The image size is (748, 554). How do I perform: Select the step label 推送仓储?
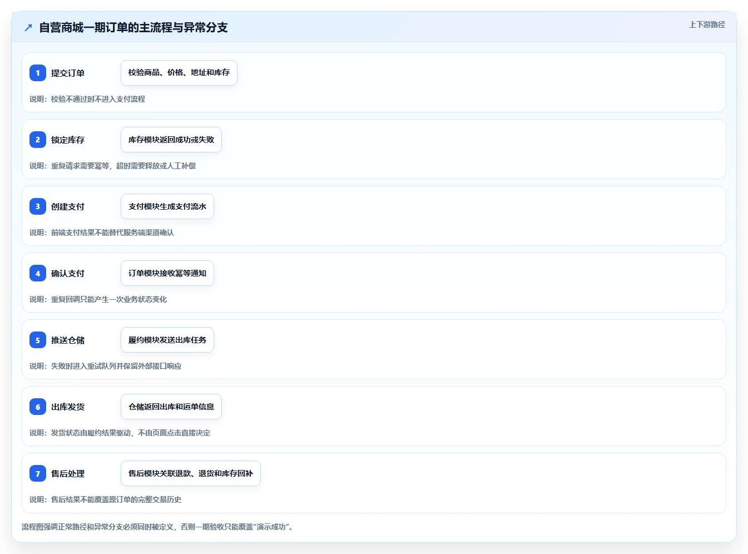click(68, 340)
